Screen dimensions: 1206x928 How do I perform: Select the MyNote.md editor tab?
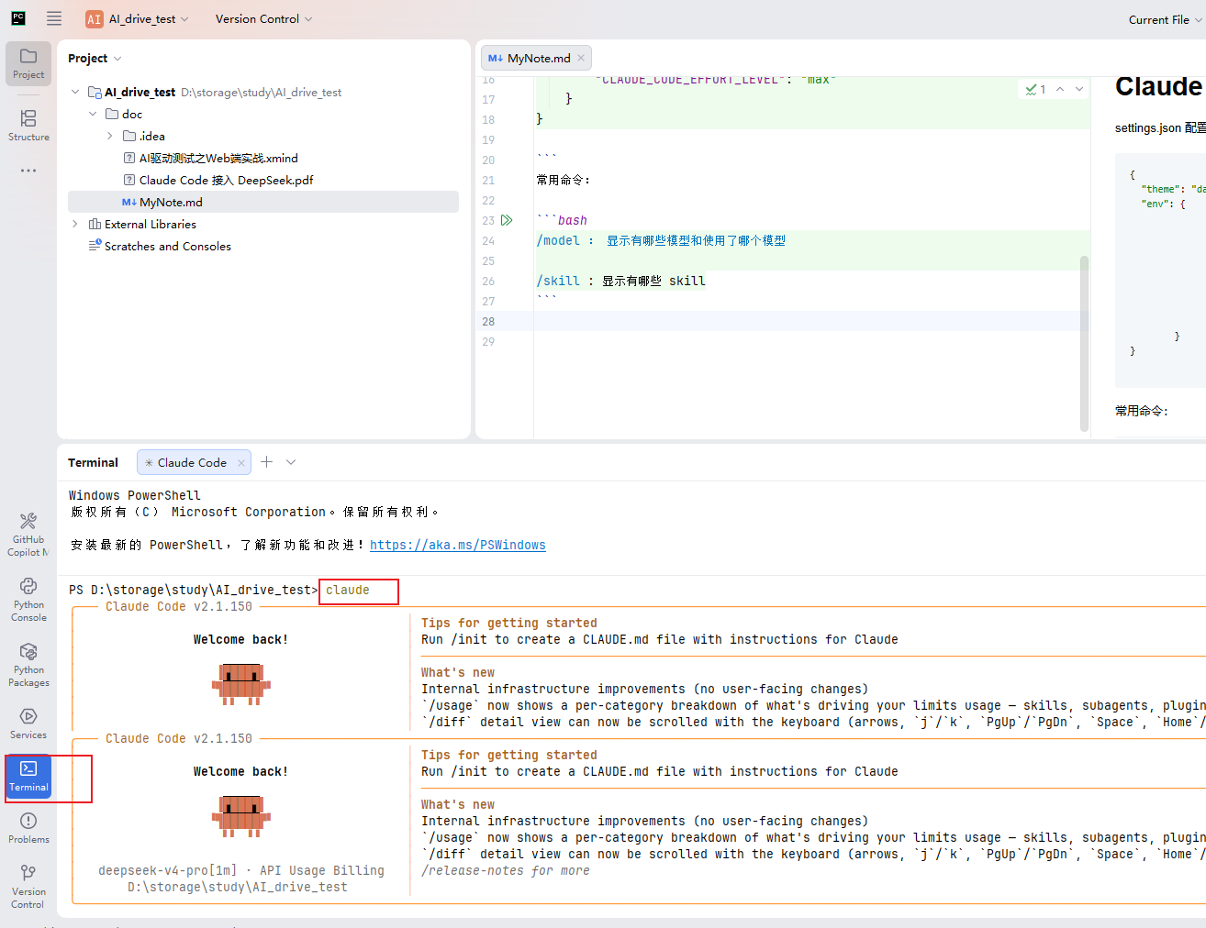536,58
